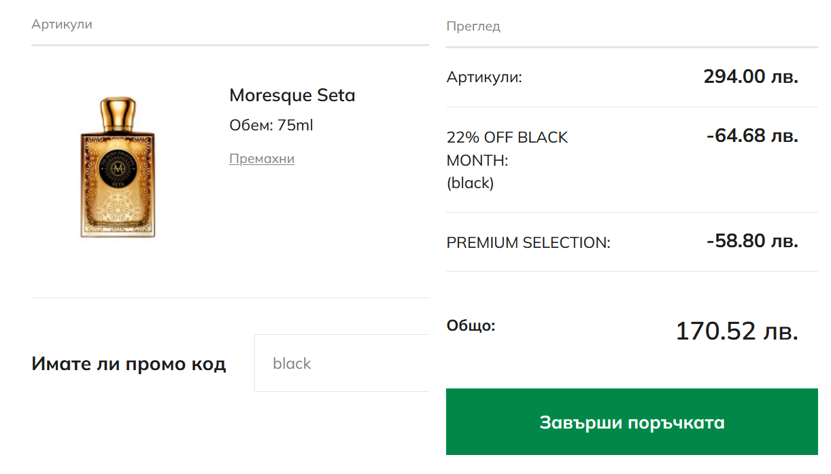The image size is (831, 474).
Task: Click the 22% OFF BLACK MONTH discount label
Action: pyautogui.click(x=507, y=149)
